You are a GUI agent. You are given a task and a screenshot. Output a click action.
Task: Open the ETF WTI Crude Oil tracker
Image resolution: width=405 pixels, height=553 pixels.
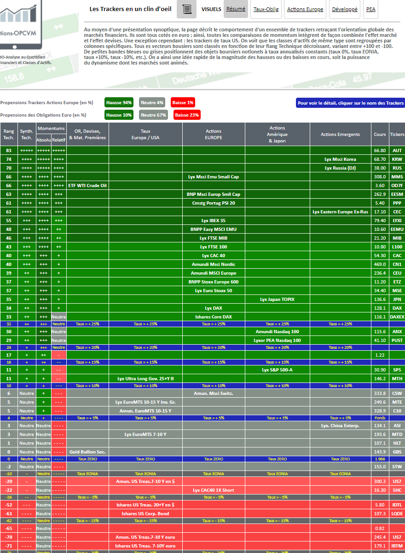[x=87, y=185]
